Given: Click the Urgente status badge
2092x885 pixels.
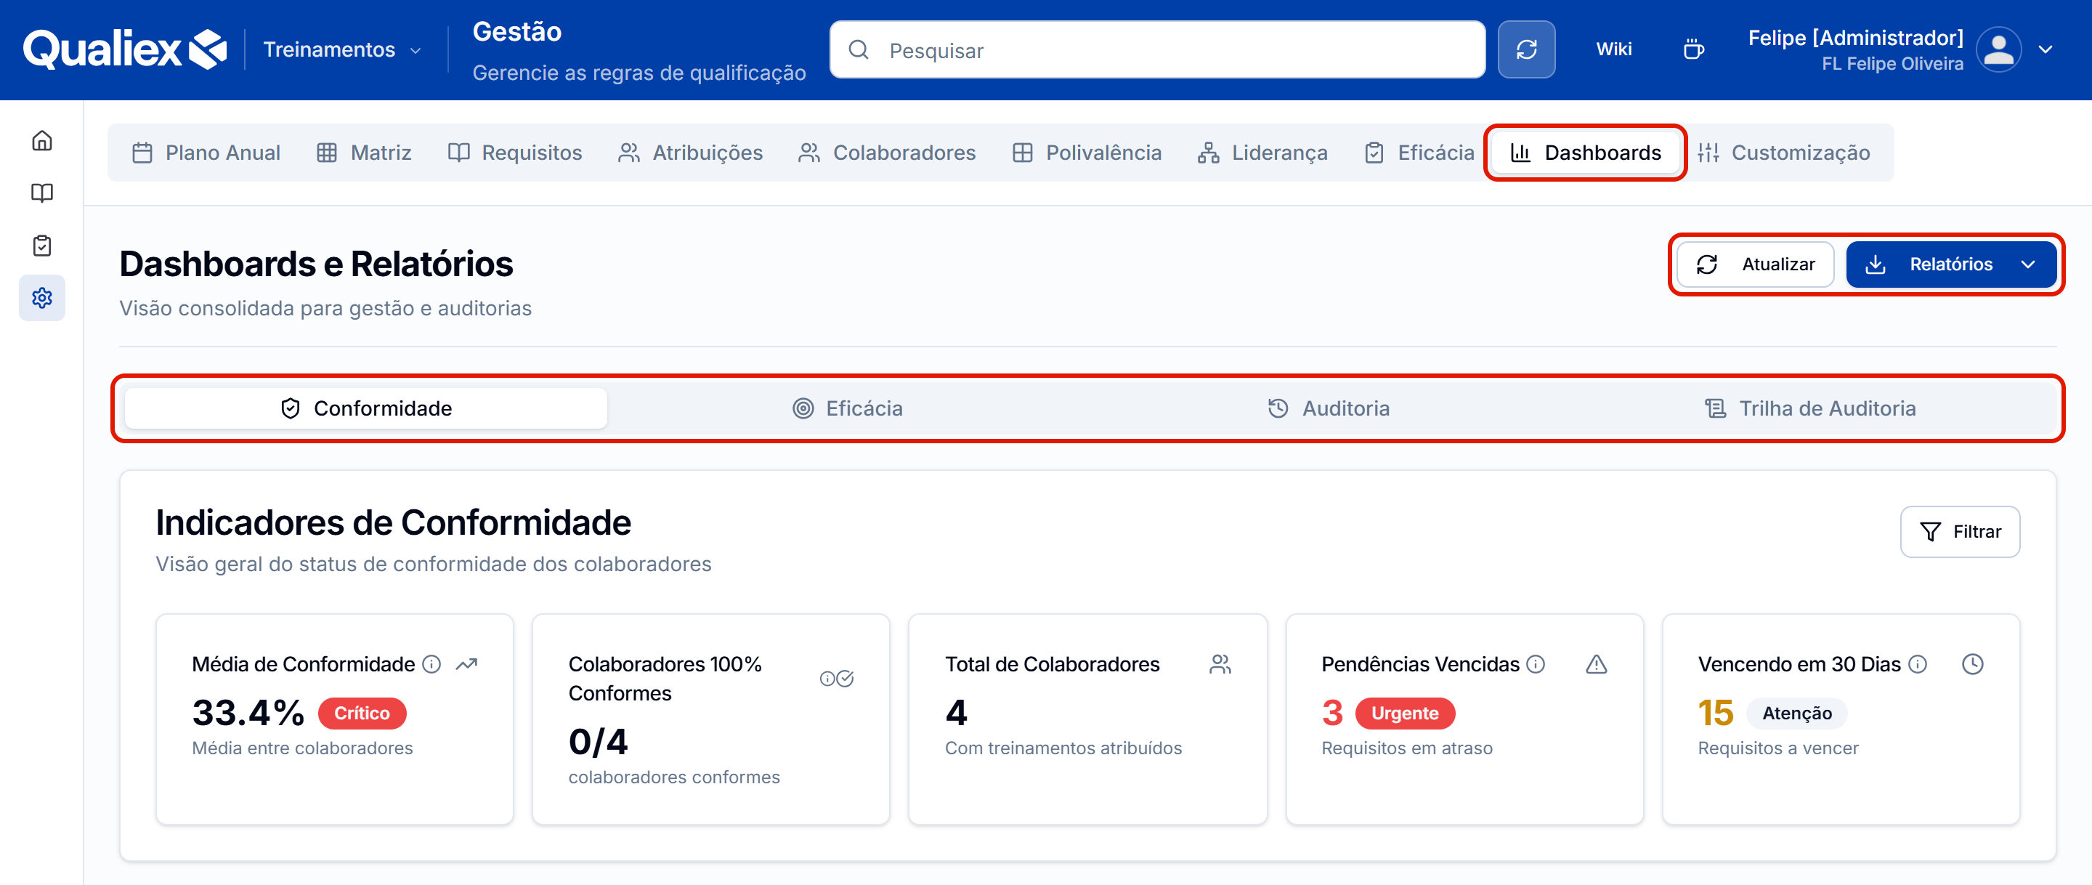Looking at the screenshot, I should 1405,713.
